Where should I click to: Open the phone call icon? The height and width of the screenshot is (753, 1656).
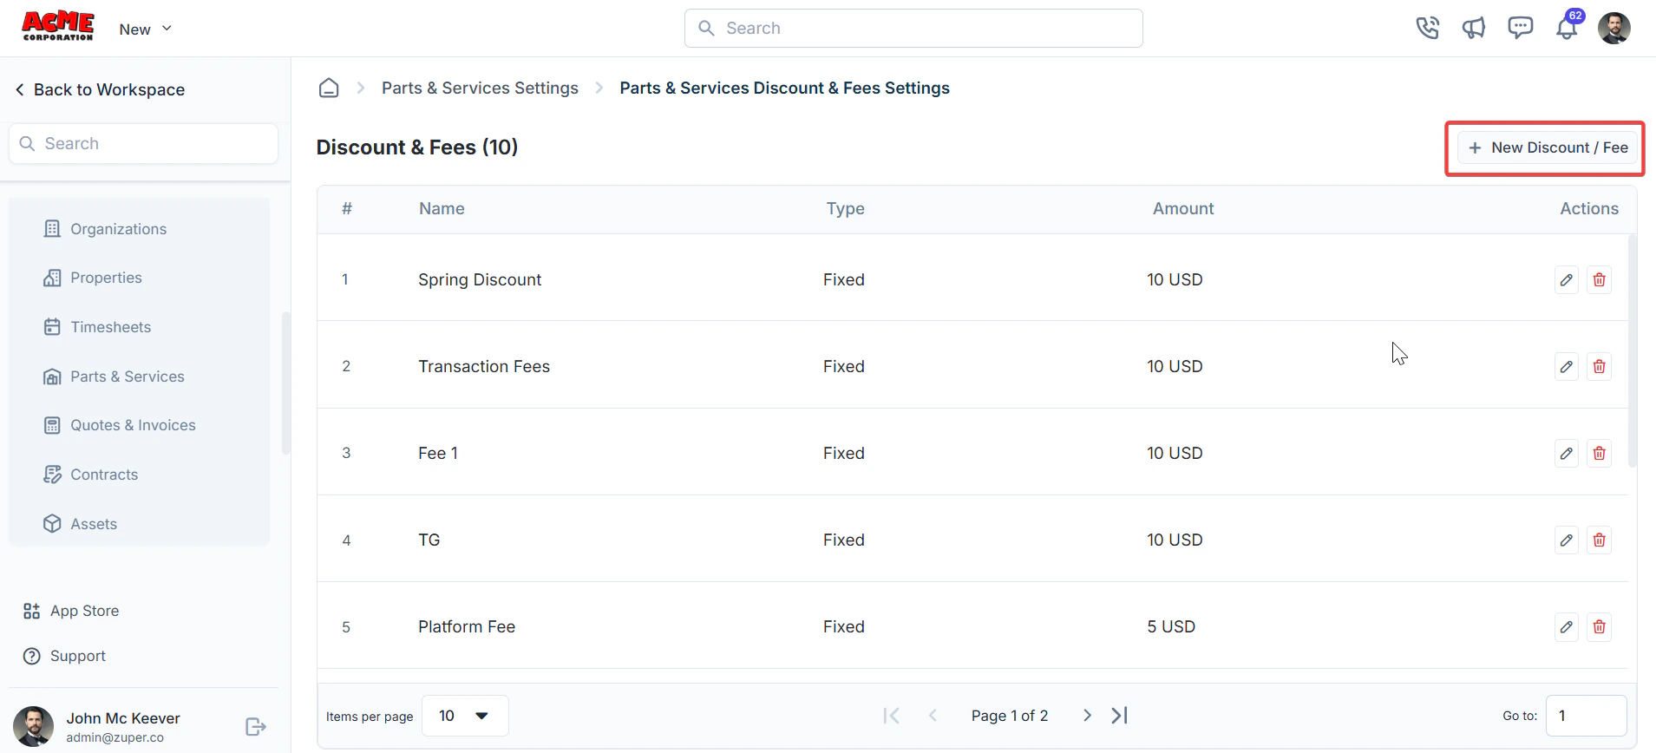click(x=1427, y=28)
